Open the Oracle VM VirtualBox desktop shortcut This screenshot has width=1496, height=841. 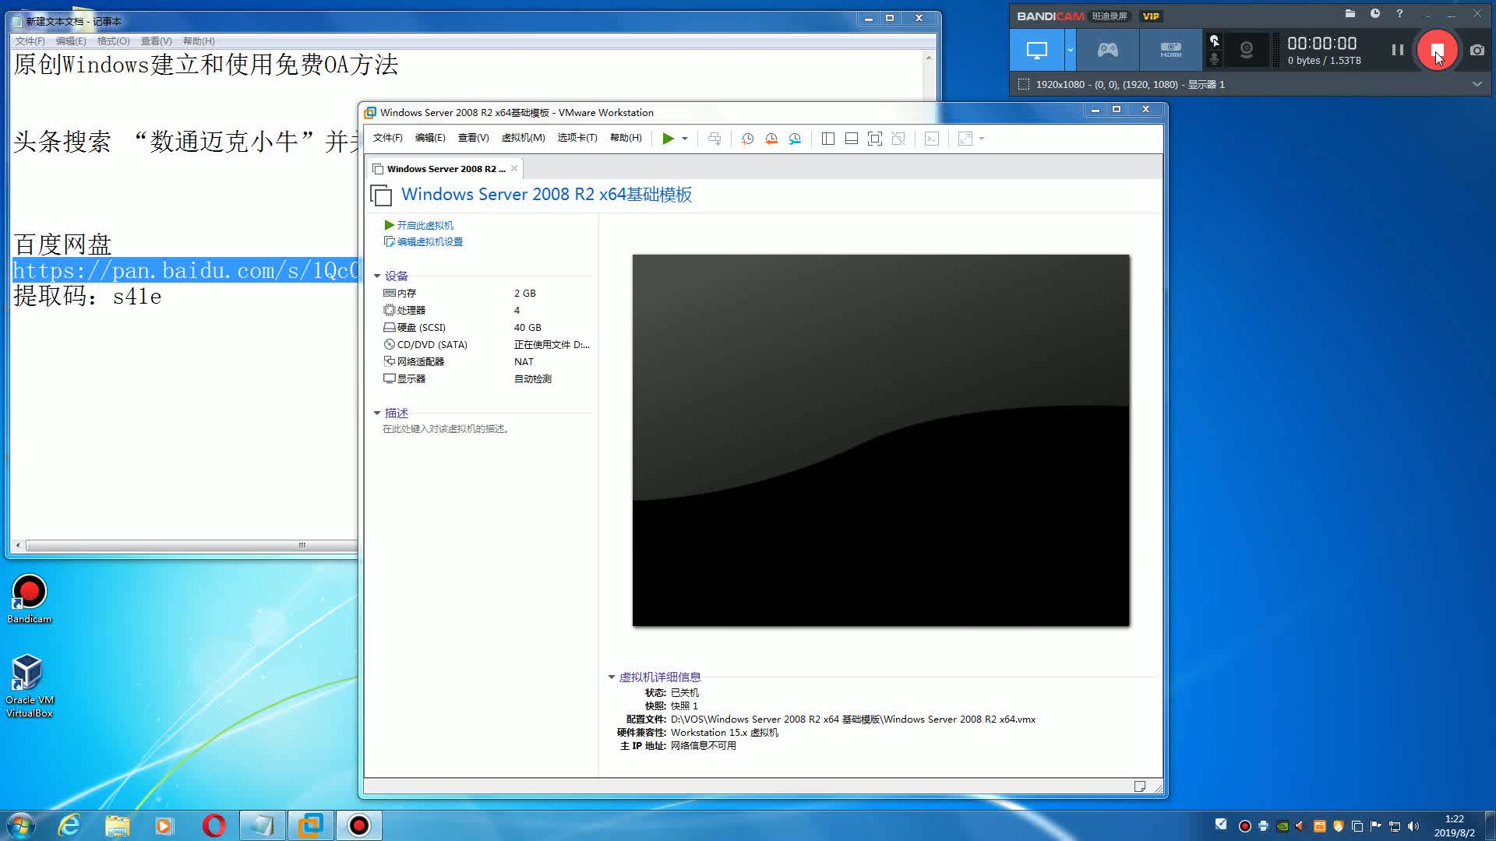[29, 685]
